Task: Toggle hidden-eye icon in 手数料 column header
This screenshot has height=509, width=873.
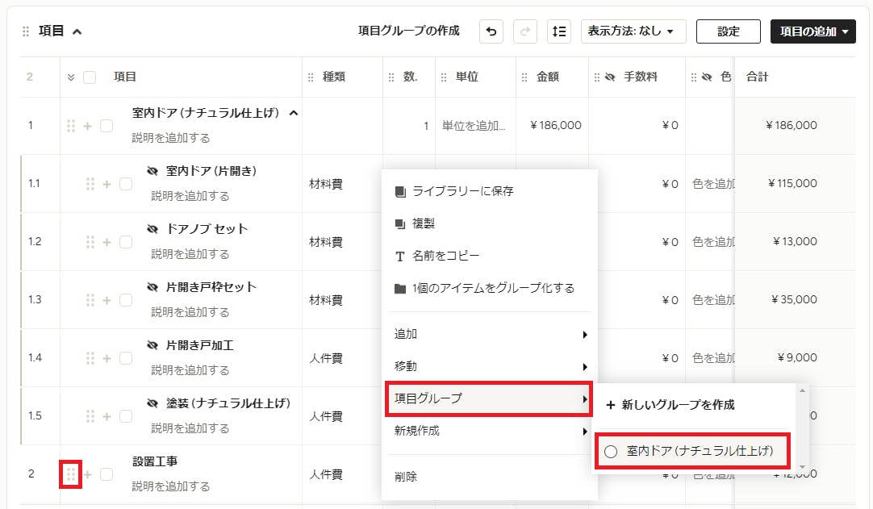Action: click(x=610, y=77)
